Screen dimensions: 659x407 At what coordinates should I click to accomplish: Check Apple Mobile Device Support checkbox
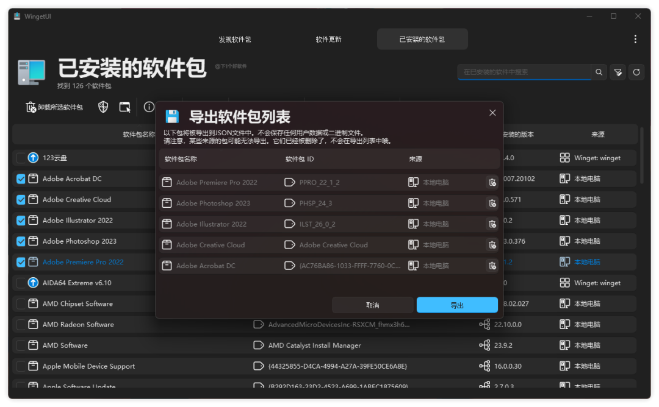click(21, 366)
